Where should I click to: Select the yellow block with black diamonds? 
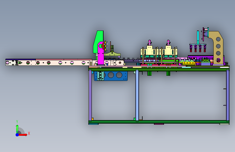pyautogui.click(x=189, y=63)
